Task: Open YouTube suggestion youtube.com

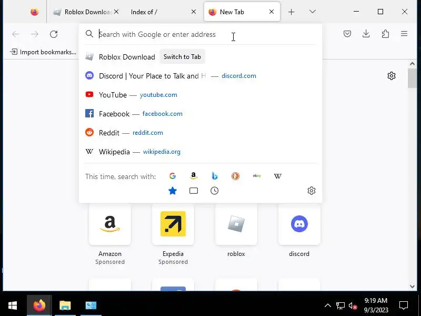Action: point(201,95)
